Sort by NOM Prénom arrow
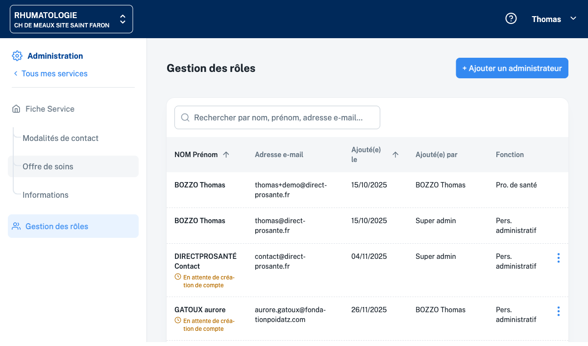This screenshot has width=588, height=346. [x=226, y=155]
